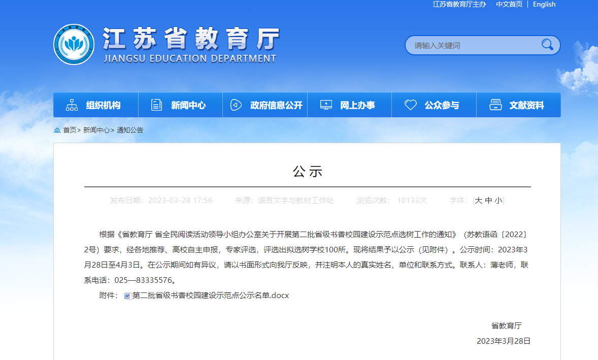
Task: Switch to the English version link
Action: (544, 4)
